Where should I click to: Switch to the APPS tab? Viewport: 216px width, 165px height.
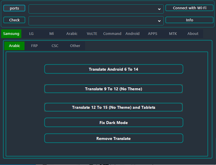[153, 34]
